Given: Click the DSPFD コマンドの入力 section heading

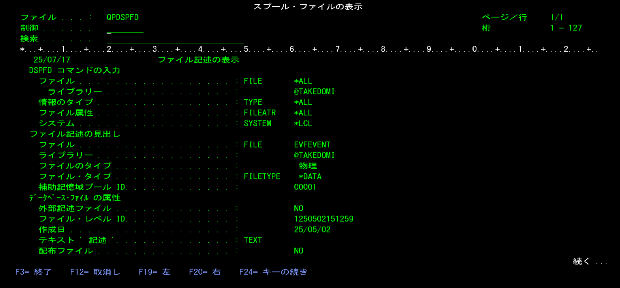Looking at the screenshot, I should coord(75,70).
